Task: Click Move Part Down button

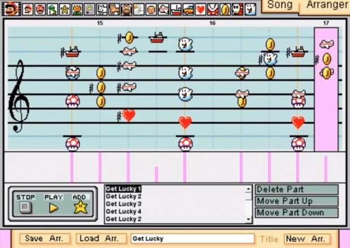Action: (296, 212)
